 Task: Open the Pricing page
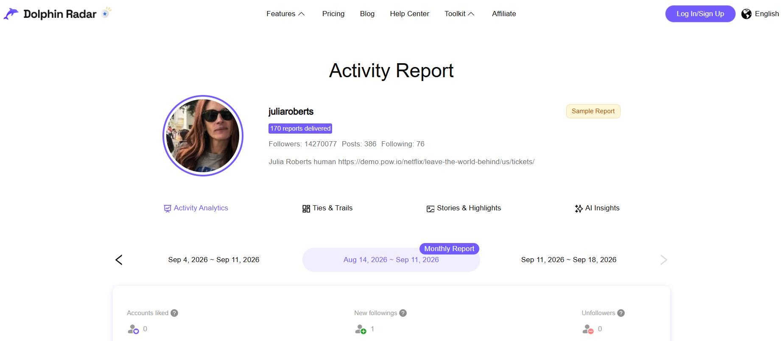click(x=333, y=14)
